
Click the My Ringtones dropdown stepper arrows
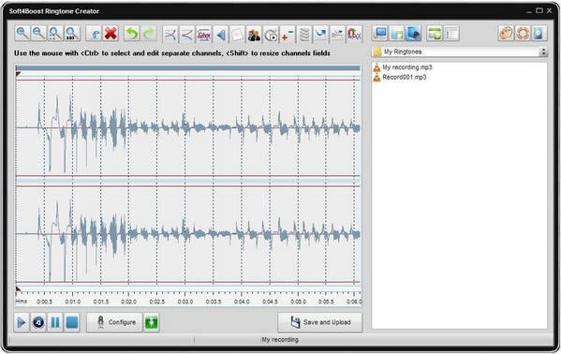pos(543,52)
